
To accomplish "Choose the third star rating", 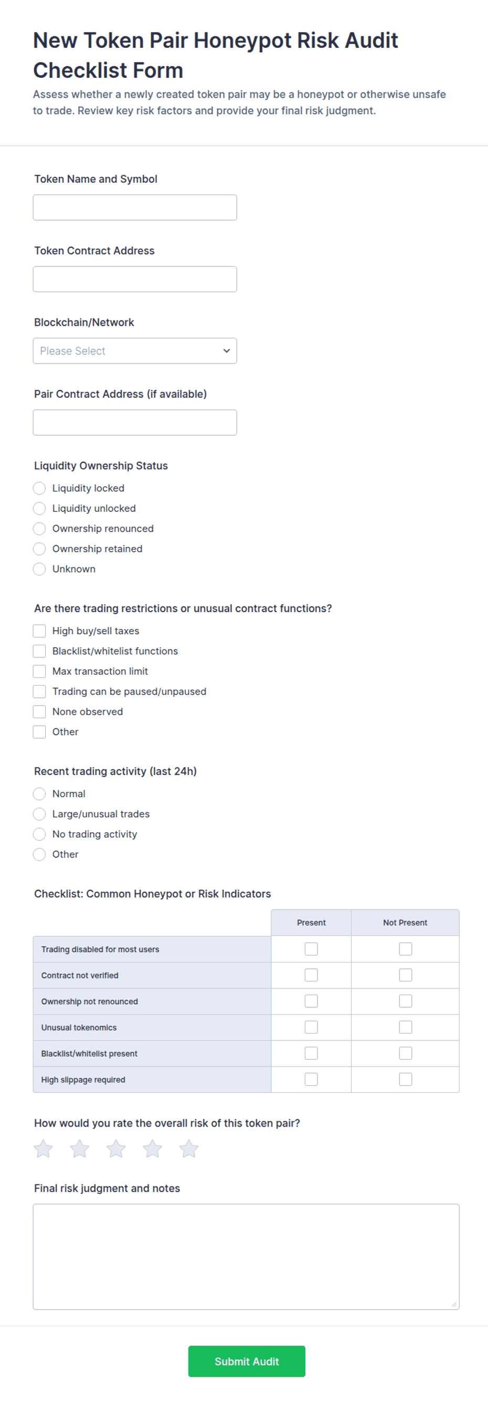I will pos(116,1149).
